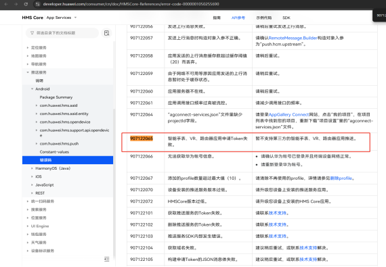Image resolution: width=386 pixels, height=267 pixels.
Task: Expand com.huawei.hms.aaid.entity package
Action: (37, 114)
